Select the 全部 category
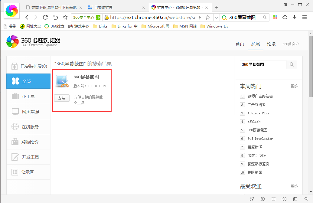Viewport: 313px width, 203px height. click(x=28, y=81)
